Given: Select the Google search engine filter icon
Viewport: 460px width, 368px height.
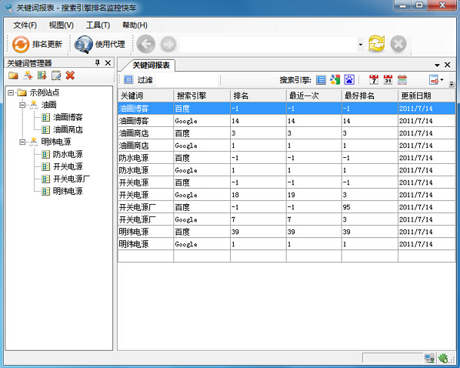Looking at the screenshot, I should tap(335, 79).
